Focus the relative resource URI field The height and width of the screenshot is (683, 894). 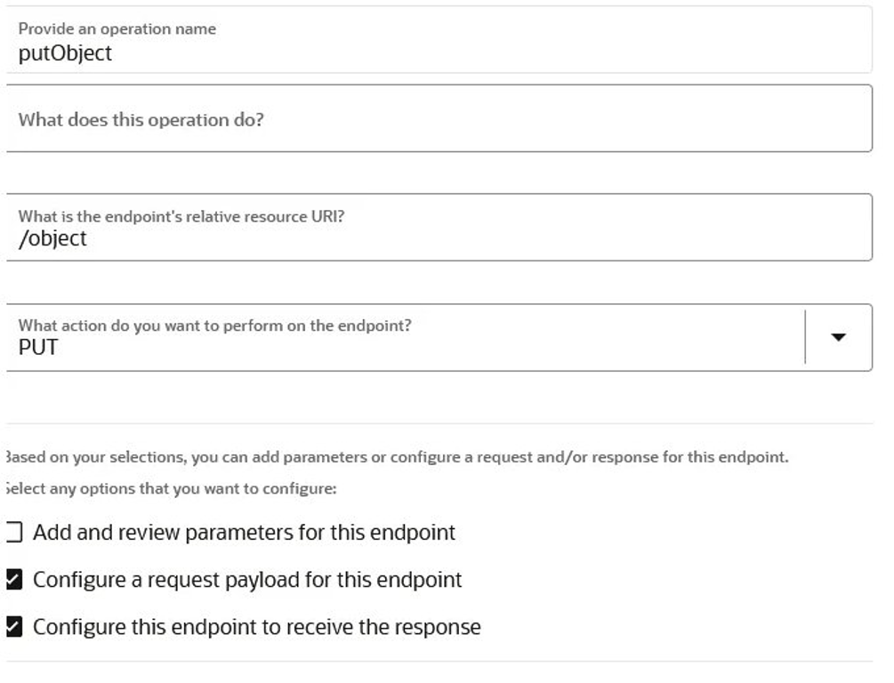coord(439,228)
